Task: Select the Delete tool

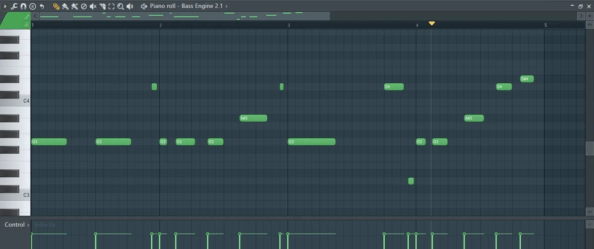Action: point(84,6)
